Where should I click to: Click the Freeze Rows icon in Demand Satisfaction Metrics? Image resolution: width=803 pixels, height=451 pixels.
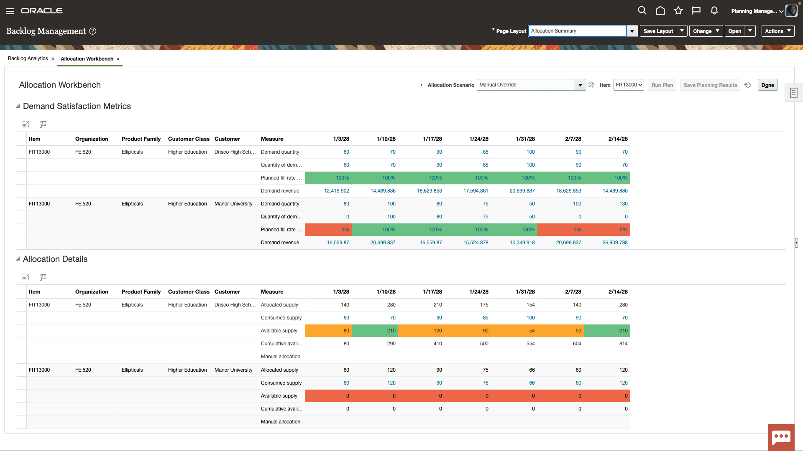pyautogui.click(x=43, y=124)
